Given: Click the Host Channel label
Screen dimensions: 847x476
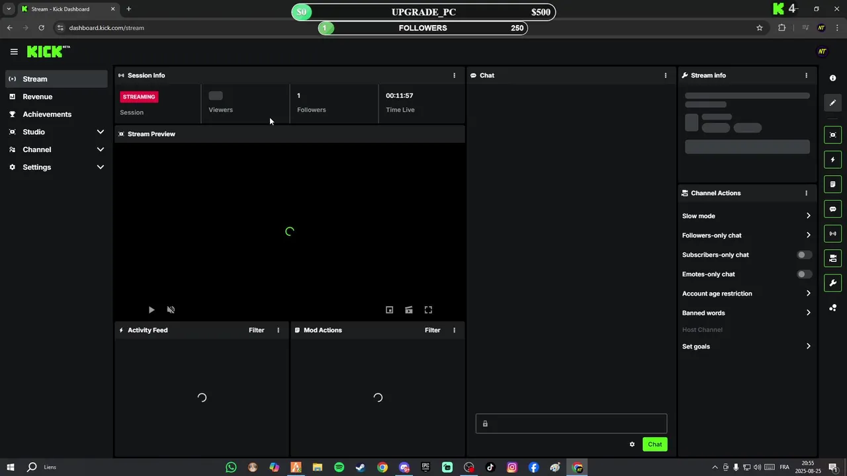Looking at the screenshot, I should coord(702,330).
